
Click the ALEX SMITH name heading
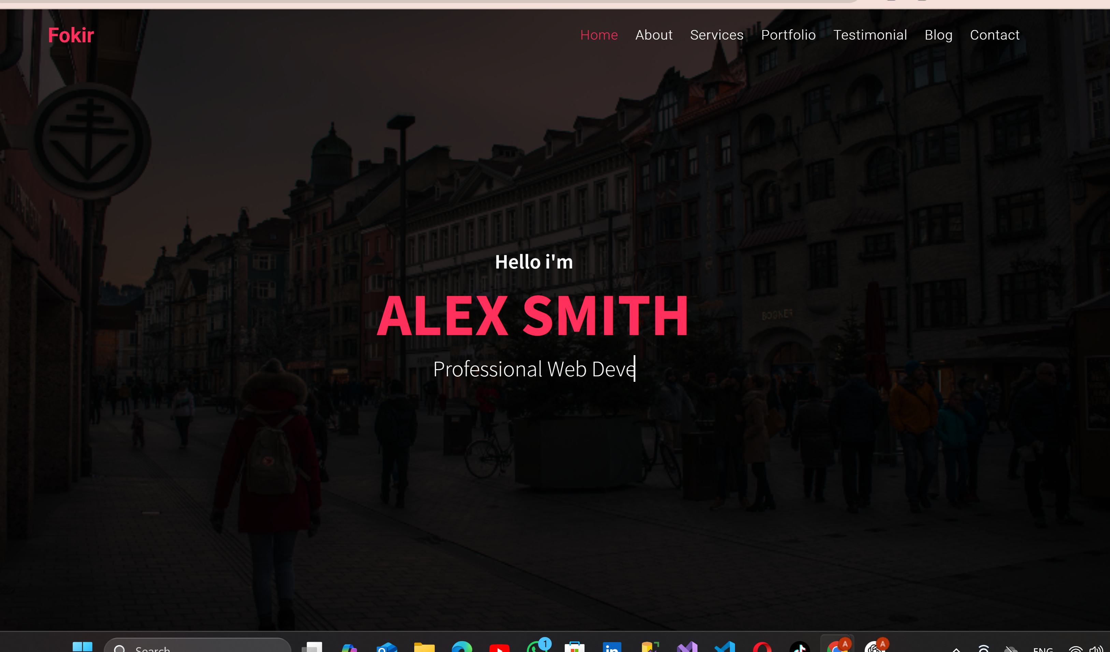(533, 315)
